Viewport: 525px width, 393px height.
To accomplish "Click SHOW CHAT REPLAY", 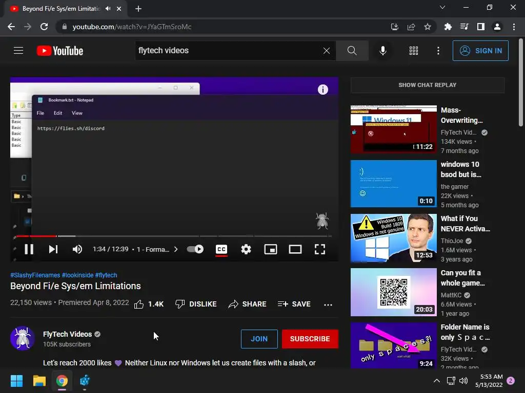I will click(x=427, y=85).
